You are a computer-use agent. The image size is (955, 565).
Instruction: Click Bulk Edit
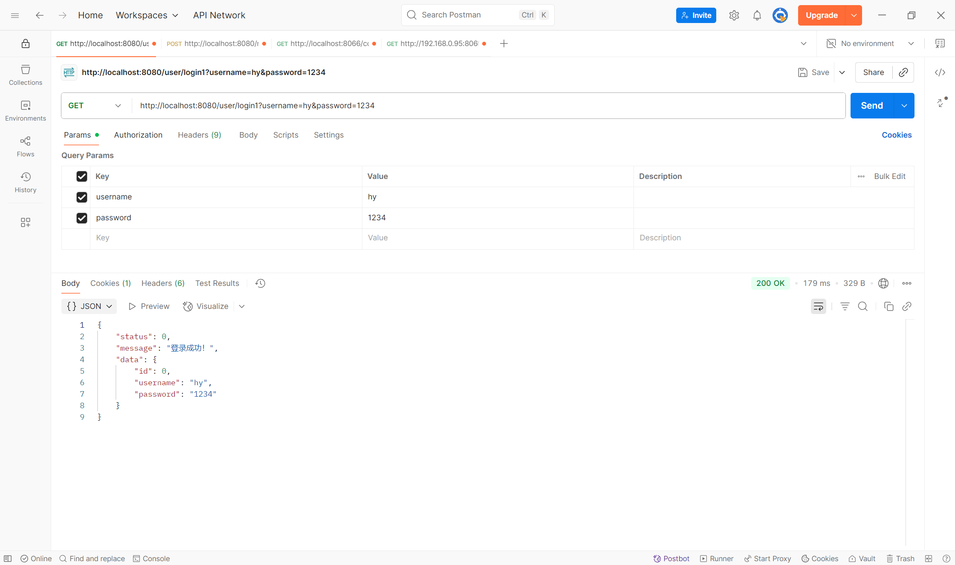click(890, 176)
